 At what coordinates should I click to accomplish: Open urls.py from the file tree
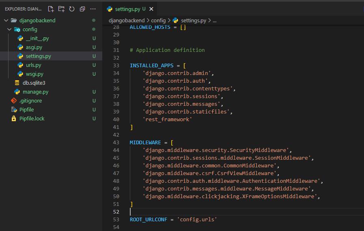[33, 65]
